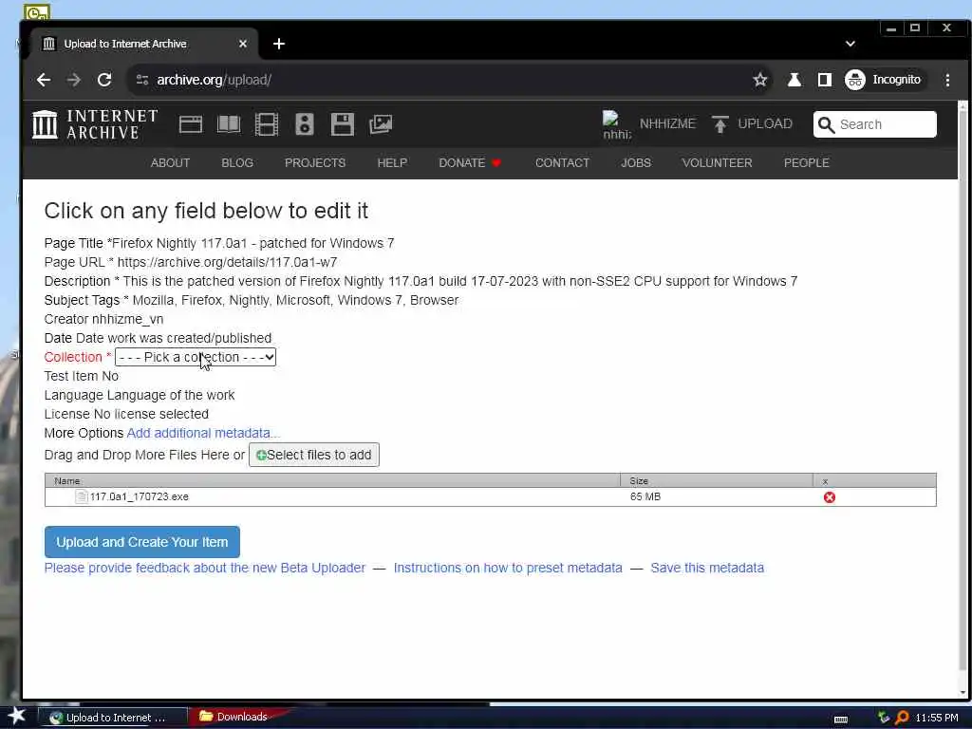The height and width of the screenshot is (729, 972).
Task: Edit the Creator nhhizme_vn field
Action: click(128, 319)
